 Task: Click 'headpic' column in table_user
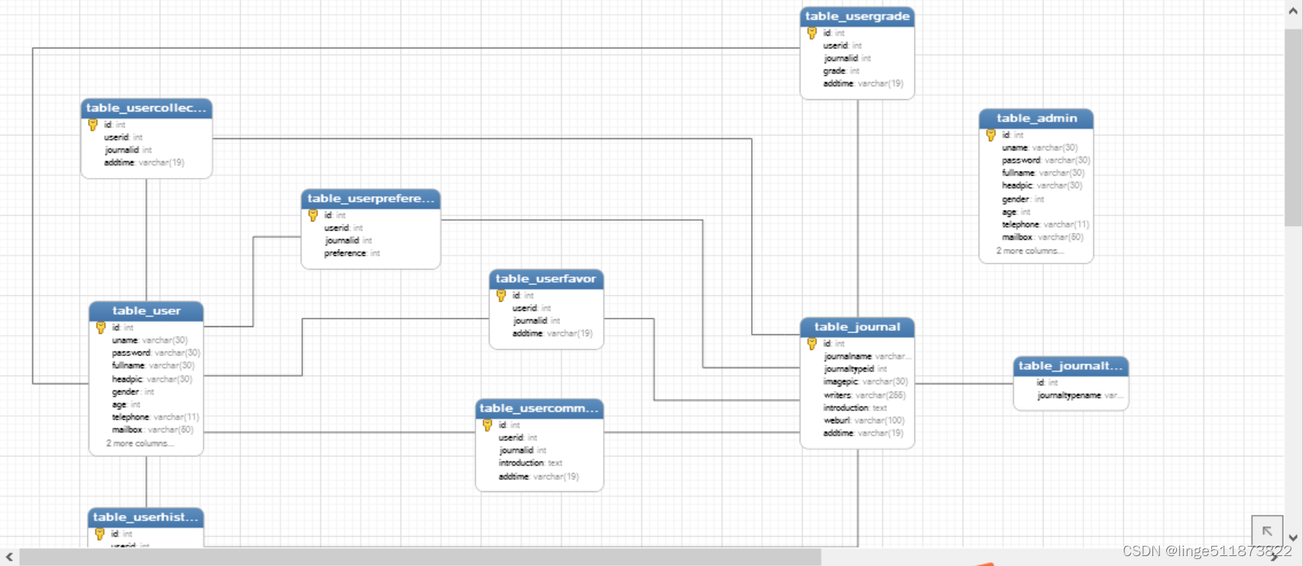coord(152,380)
